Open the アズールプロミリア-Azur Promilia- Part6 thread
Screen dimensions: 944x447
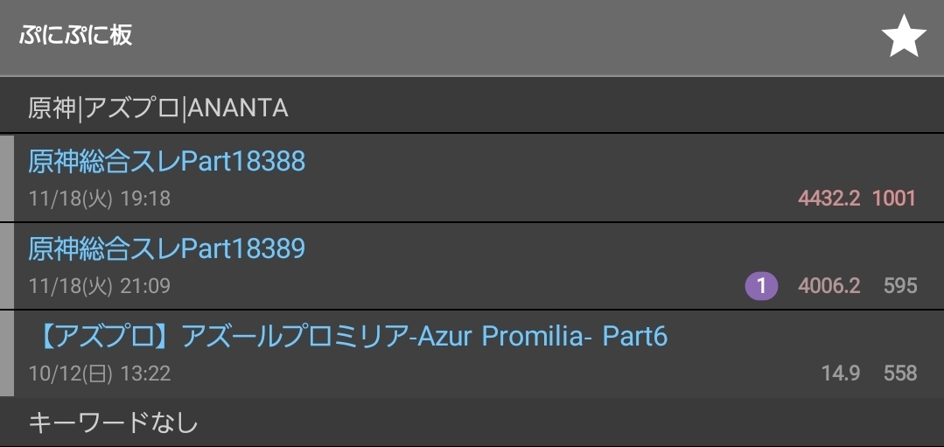[x=354, y=337]
